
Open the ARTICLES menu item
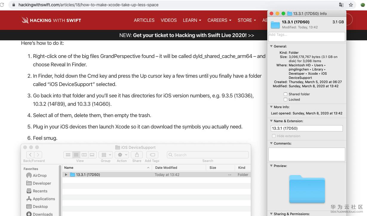pyautogui.click(x=144, y=20)
